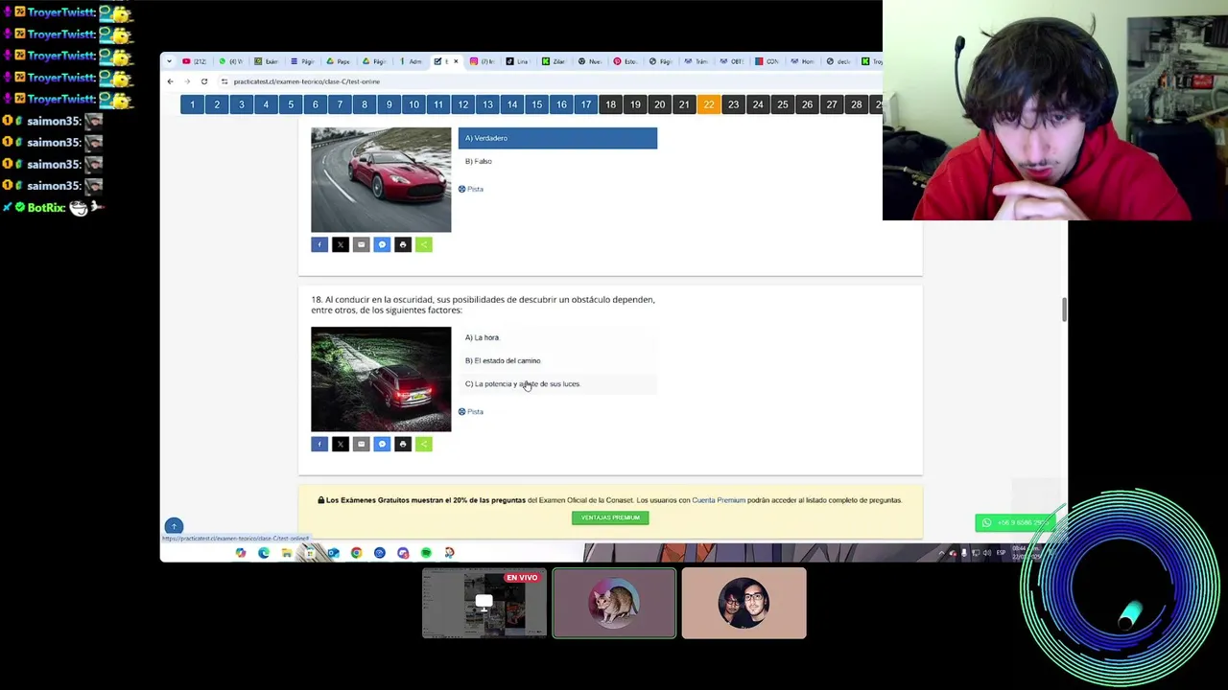
Task: Jump to question 18
Action: coord(610,104)
